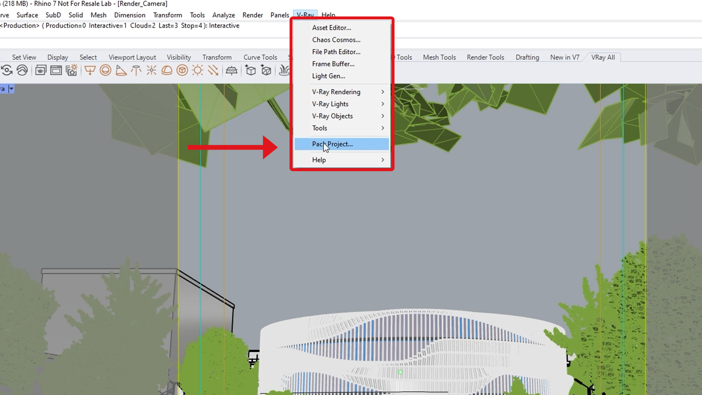Open Light Gen toolbar icon with sun
The image size is (702, 395).
tap(71, 70)
